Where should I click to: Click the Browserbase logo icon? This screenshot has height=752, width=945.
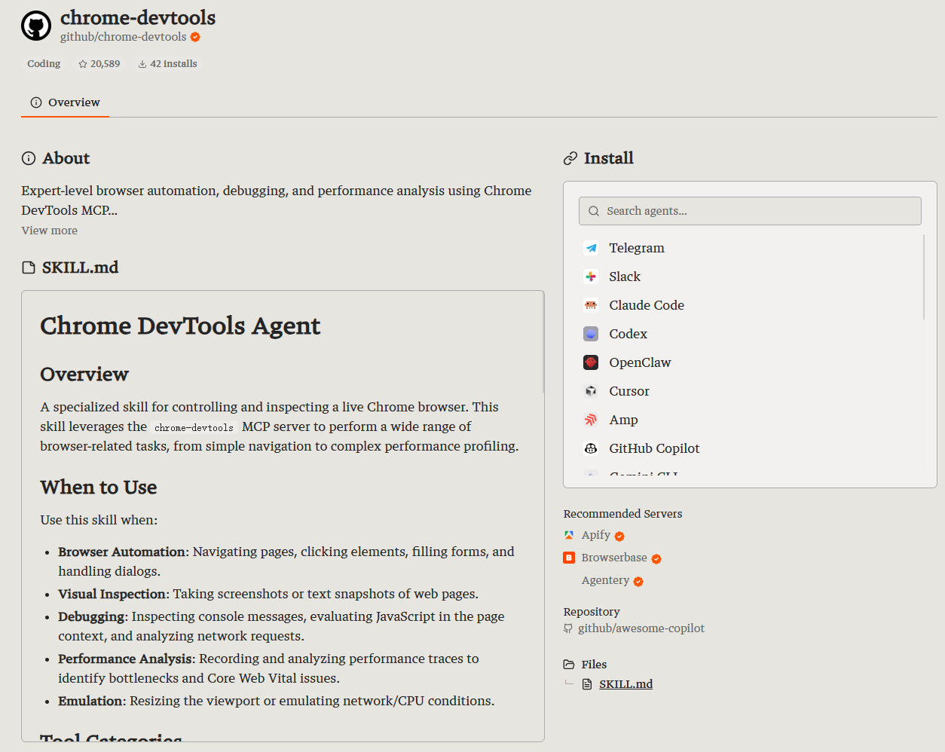coord(569,558)
